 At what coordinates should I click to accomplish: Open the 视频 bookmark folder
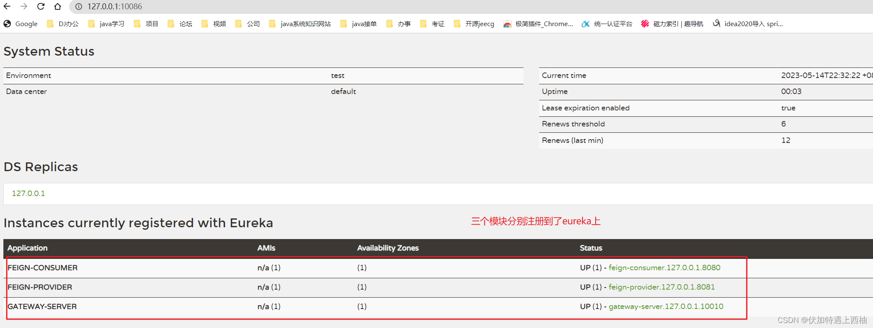pyautogui.click(x=214, y=24)
